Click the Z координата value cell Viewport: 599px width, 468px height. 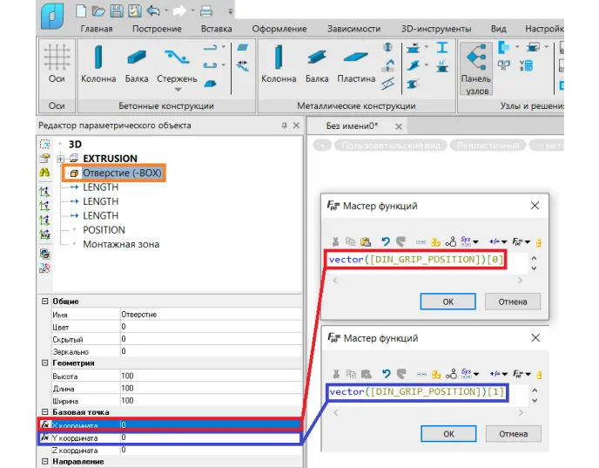[211, 450]
